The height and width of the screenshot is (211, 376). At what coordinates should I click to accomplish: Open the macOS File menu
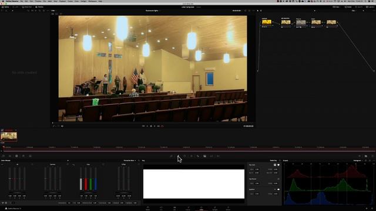point(22,1)
